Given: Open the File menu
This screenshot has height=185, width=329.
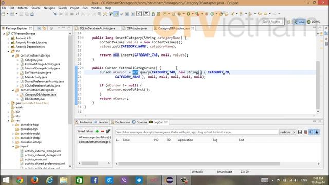Looking at the screenshot, I should 4,8.
